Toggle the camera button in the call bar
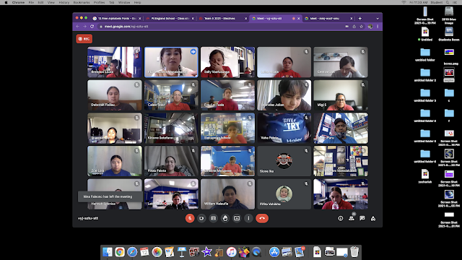Viewport: 462px width, 260px height. point(201,218)
